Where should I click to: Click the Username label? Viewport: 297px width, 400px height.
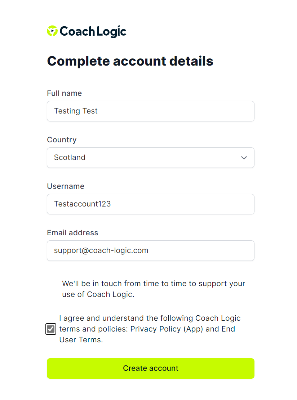tap(66, 186)
